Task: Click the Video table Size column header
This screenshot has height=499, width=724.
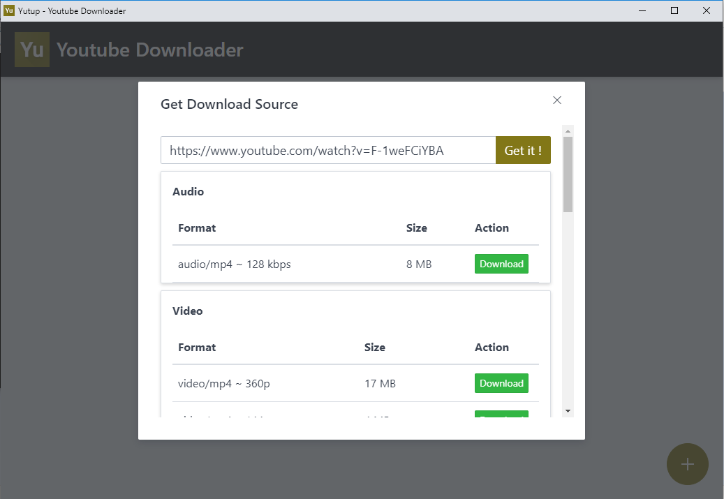Action: point(374,347)
